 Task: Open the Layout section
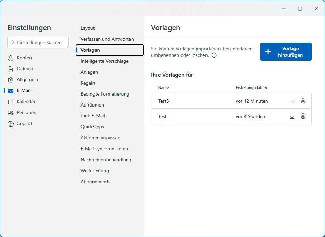click(x=87, y=28)
